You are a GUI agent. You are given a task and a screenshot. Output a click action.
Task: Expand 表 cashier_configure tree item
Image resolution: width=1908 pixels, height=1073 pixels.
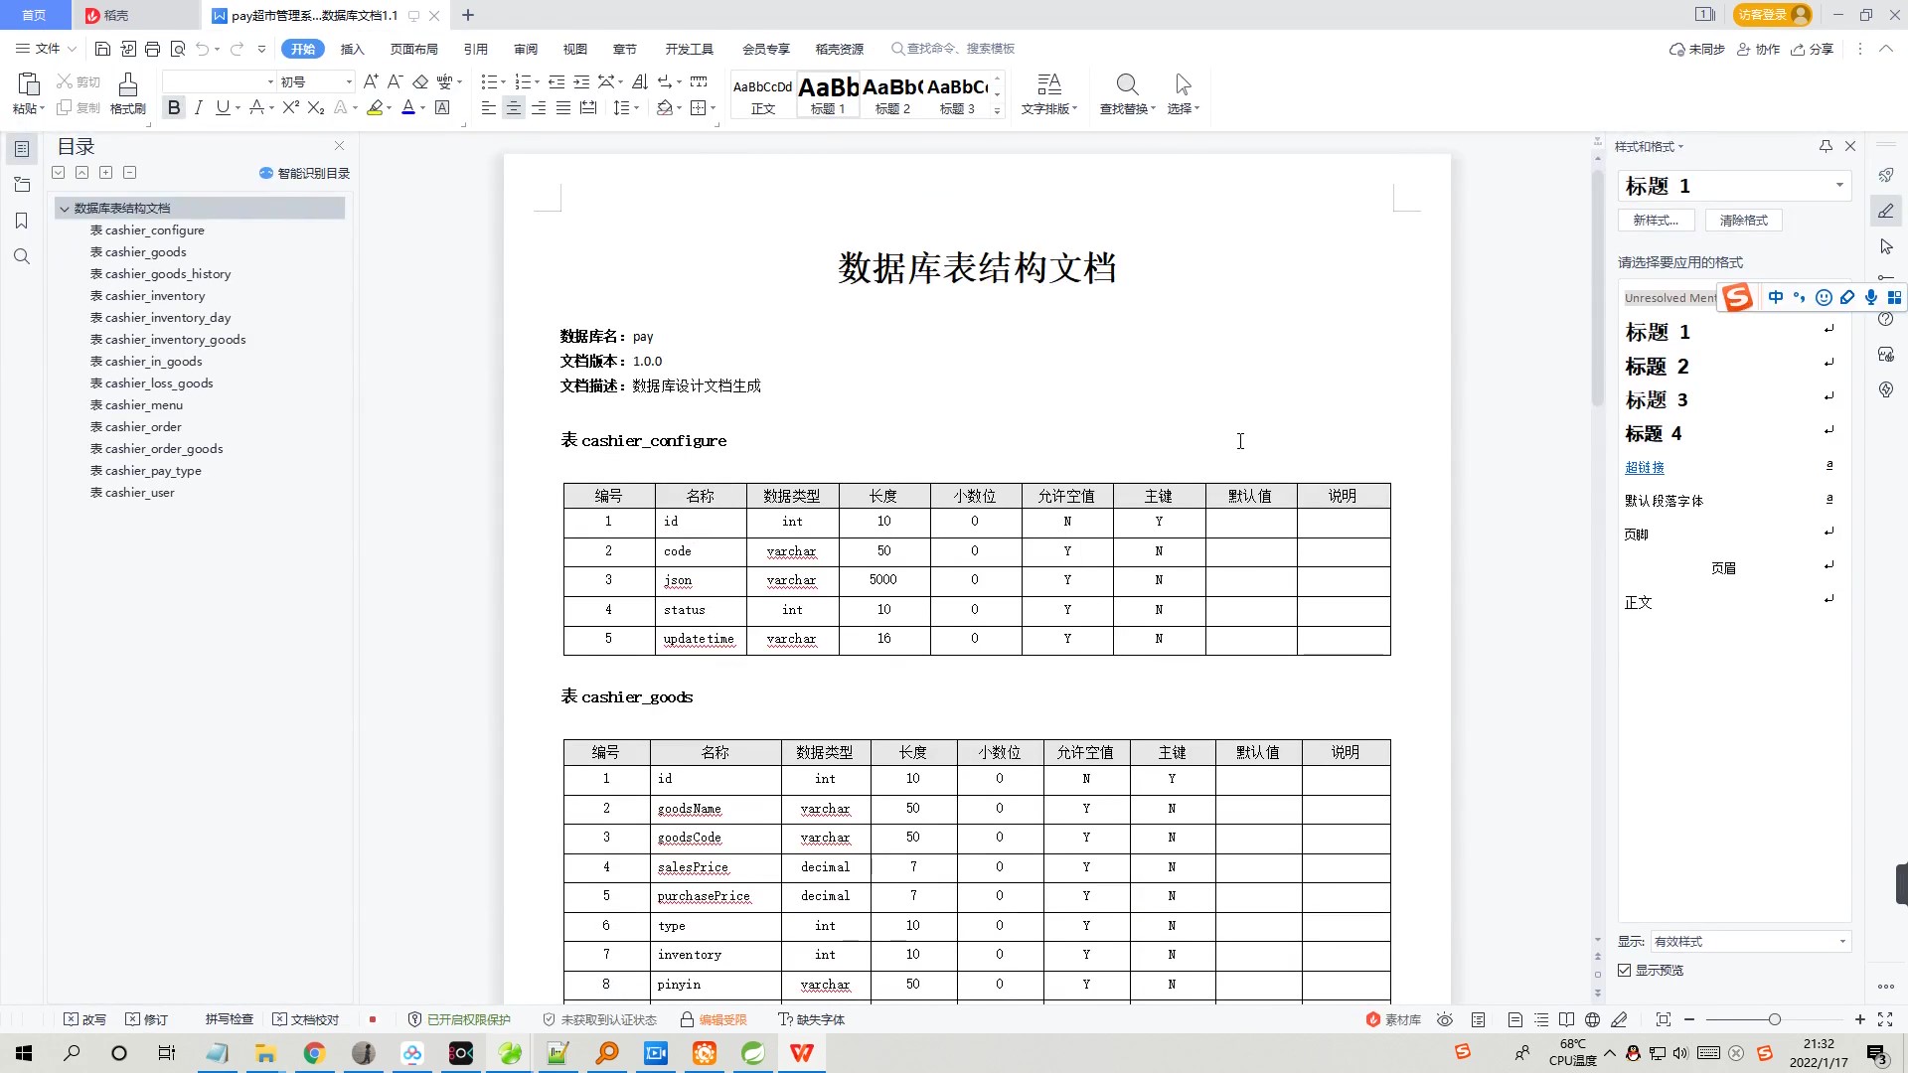click(x=147, y=230)
